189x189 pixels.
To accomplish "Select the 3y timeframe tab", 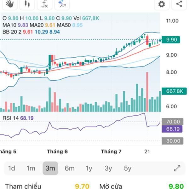I will pos(108,168).
